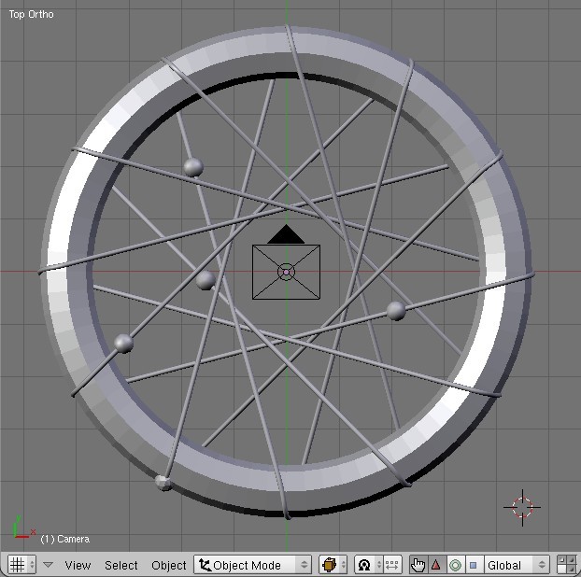Open the Object Mode dropdown
Image resolution: width=581 pixels, height=577 pixels.
pos(253,565)
